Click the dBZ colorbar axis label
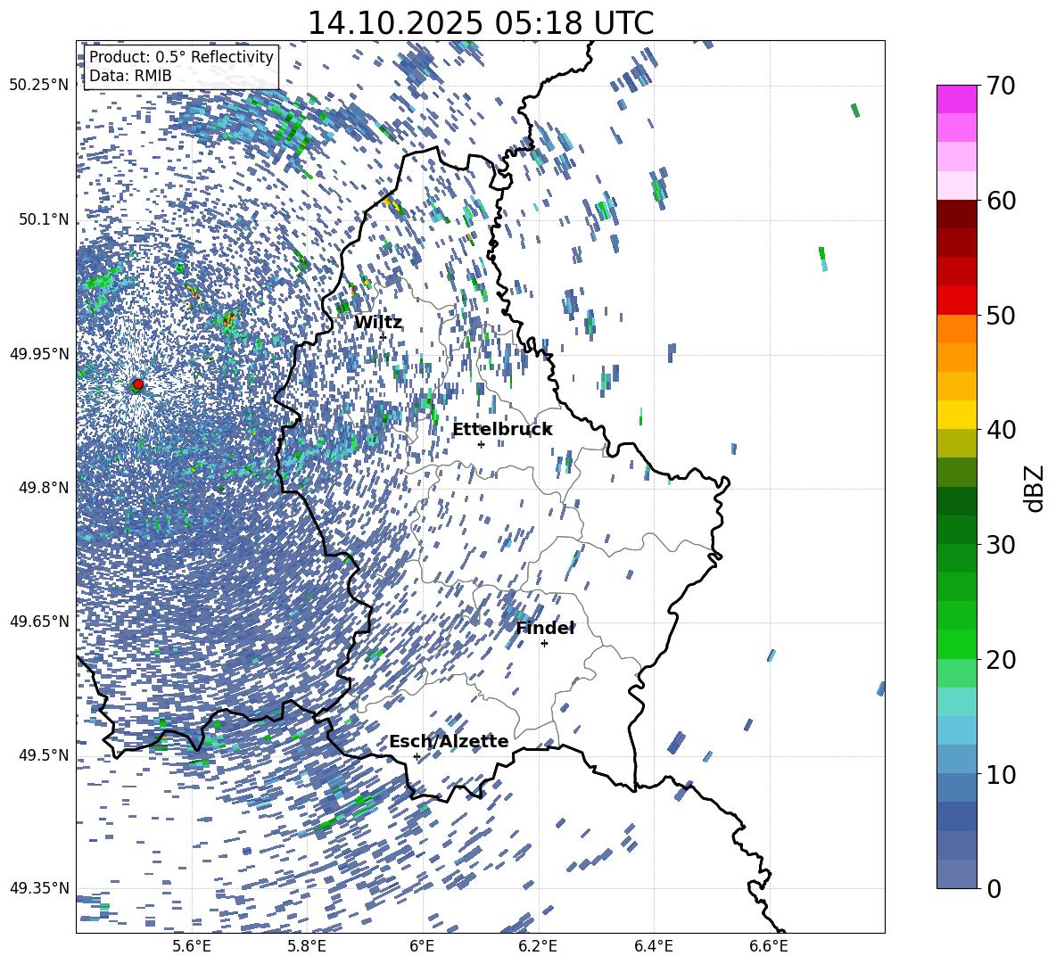This screenshot has width=1056, height=964. (1035, 488)
